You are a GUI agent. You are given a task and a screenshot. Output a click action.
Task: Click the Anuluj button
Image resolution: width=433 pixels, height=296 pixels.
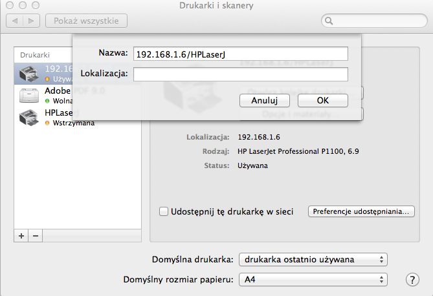click(265, 100)
